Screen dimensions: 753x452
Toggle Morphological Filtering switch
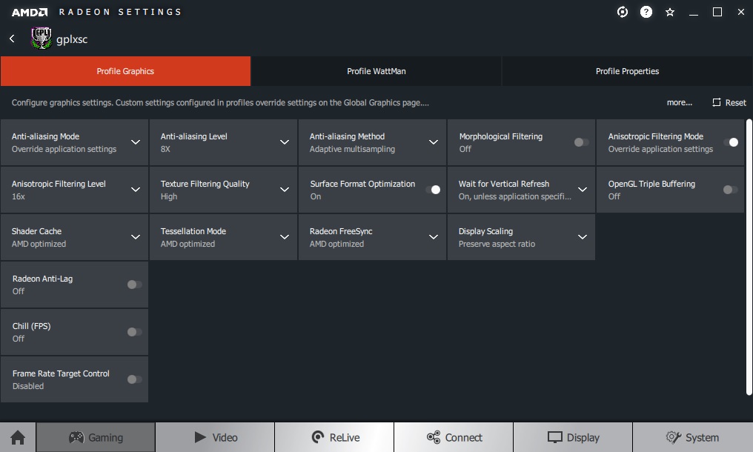coord(582,142)
